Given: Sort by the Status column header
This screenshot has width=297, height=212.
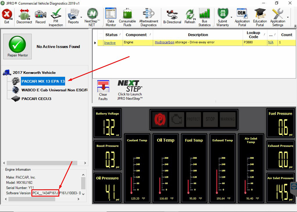Looking at the screenshot, I should 113,35.
